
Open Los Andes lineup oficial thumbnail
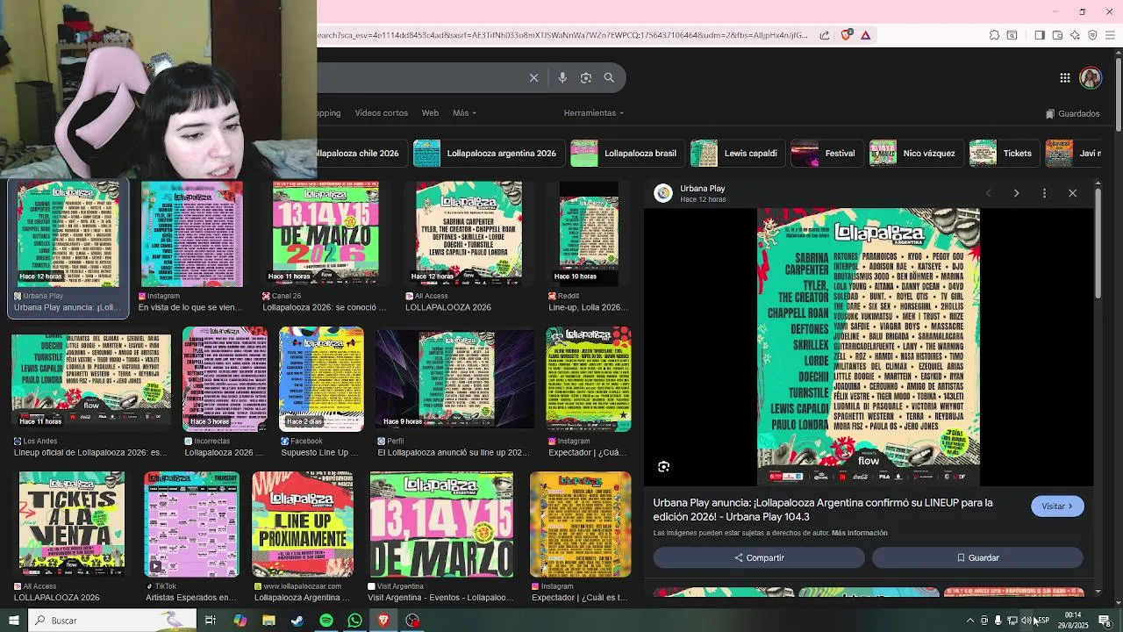[x=90, y=378]
